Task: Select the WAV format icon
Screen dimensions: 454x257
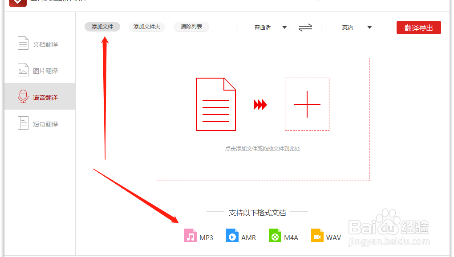Action: coord(318,236)
